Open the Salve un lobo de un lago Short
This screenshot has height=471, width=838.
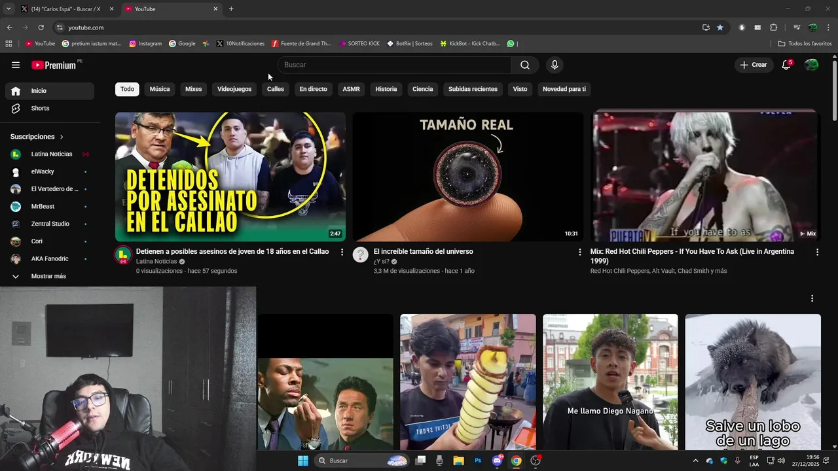point(753,382)
